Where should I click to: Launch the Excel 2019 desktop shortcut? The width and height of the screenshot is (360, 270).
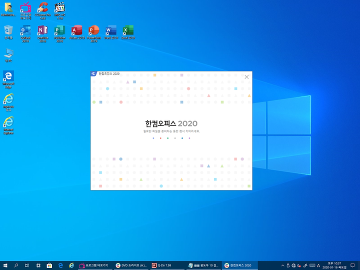128,32
